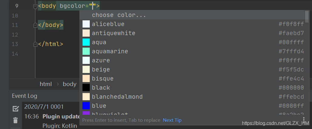The image size is (312, 129).
Task: Open the 'choose color...' picker option
Action: 193,15
